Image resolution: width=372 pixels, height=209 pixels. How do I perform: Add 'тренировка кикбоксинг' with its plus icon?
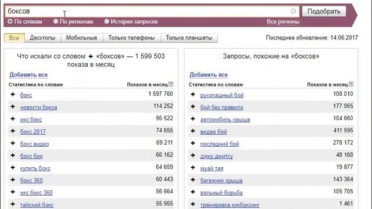193,204
